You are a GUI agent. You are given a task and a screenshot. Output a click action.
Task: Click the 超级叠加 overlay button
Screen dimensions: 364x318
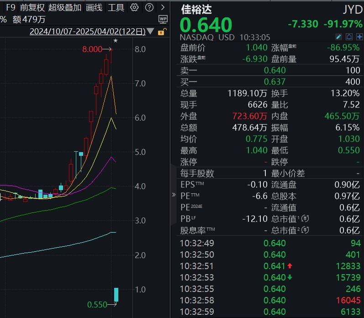click(x=65, y=7)
